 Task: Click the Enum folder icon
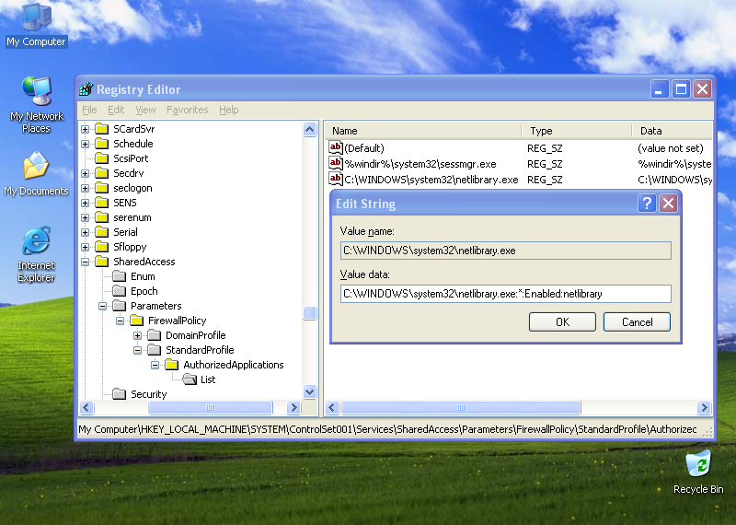(x=120, y=276)
